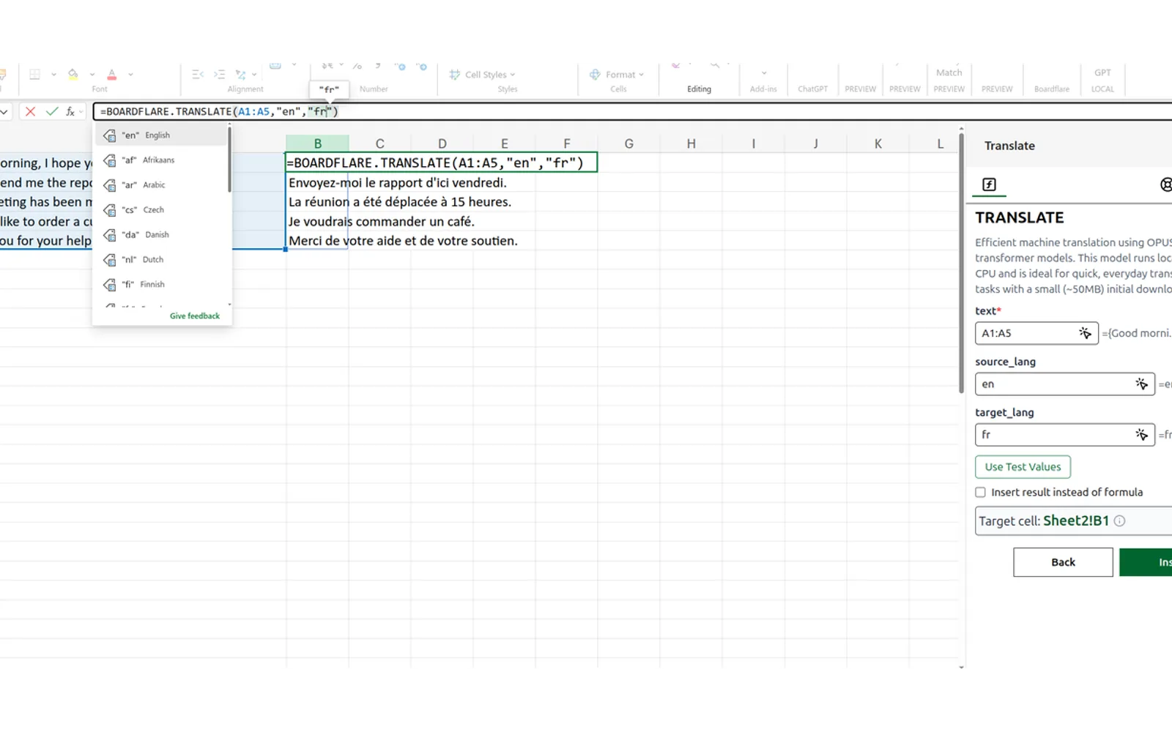1172x732 pixels.
Task: Click the Cell Styles icon
Action: (454, 74)
